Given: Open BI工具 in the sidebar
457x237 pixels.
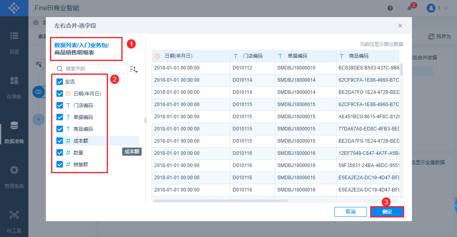Looking at the screenshot, I should coord(14,222).
